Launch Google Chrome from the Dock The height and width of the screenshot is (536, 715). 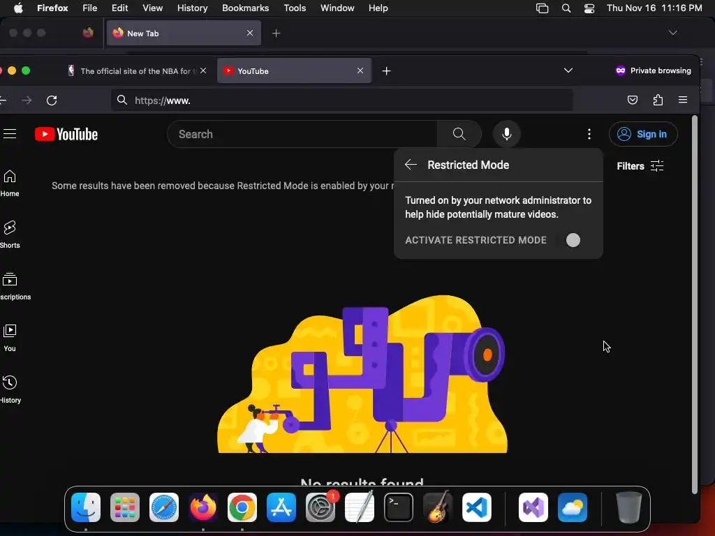click(242, 507)
